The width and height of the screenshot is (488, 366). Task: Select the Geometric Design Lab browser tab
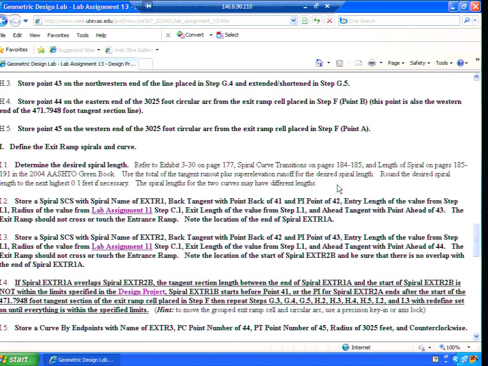[x=68, y=64]
